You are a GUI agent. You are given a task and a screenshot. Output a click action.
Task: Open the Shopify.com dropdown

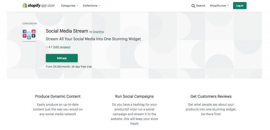pos(219,6)
